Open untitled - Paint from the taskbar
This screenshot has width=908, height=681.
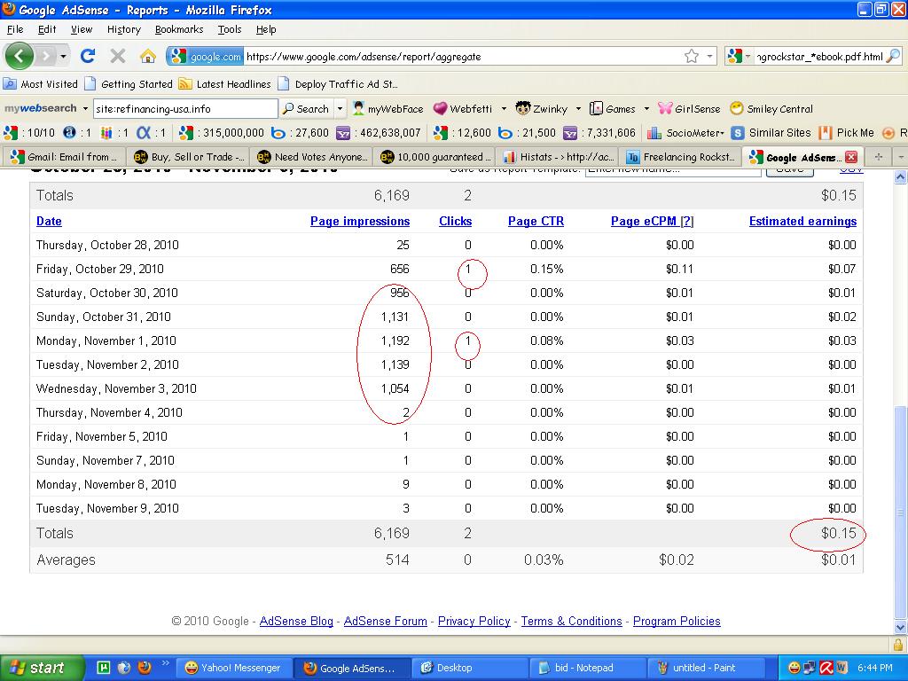[705, 668]
